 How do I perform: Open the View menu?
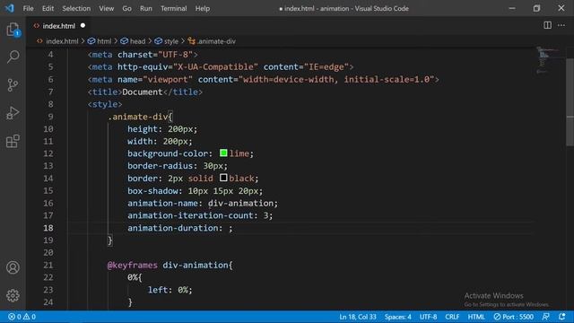click(106, 8)
